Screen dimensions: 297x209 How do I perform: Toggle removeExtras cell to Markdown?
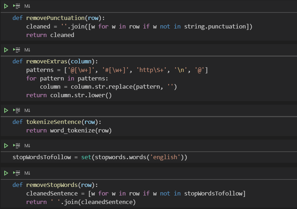[x=27, y=50]
